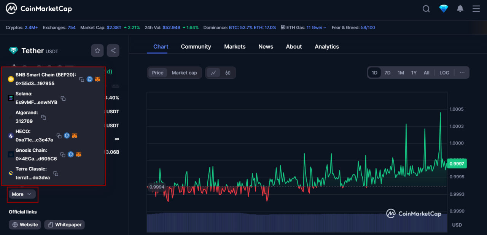The height and width of the screenshot is (235, 487).
Task: Select the 1D time range
Action: [374, 73]
